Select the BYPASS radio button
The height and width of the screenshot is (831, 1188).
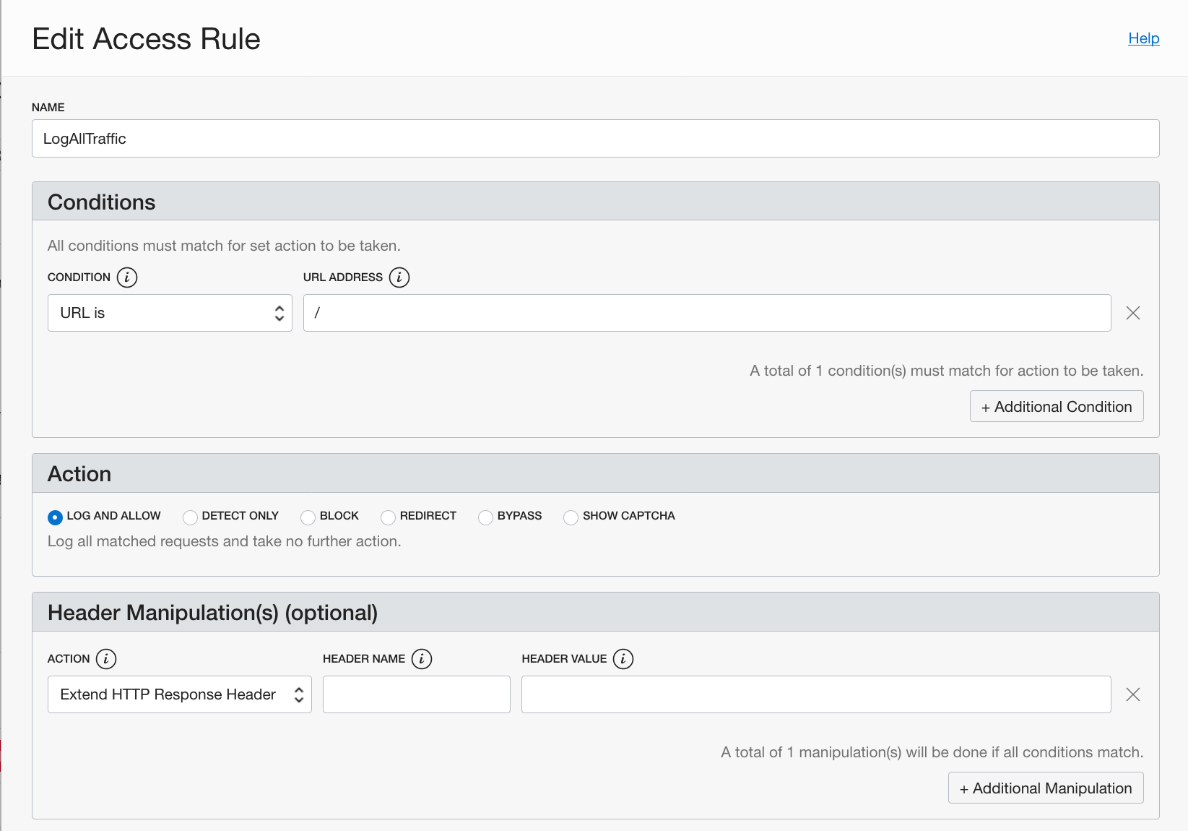[486, 517]
